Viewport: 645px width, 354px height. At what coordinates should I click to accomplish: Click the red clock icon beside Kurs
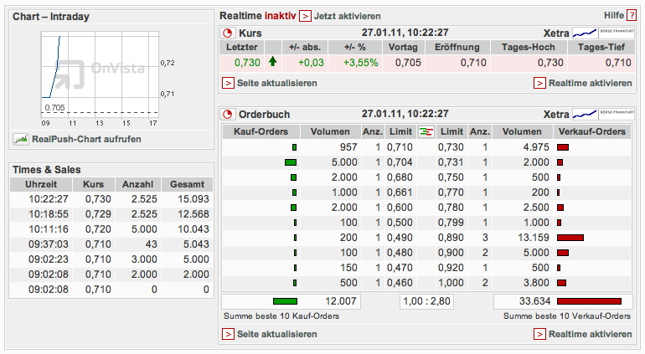click(228, 33)
